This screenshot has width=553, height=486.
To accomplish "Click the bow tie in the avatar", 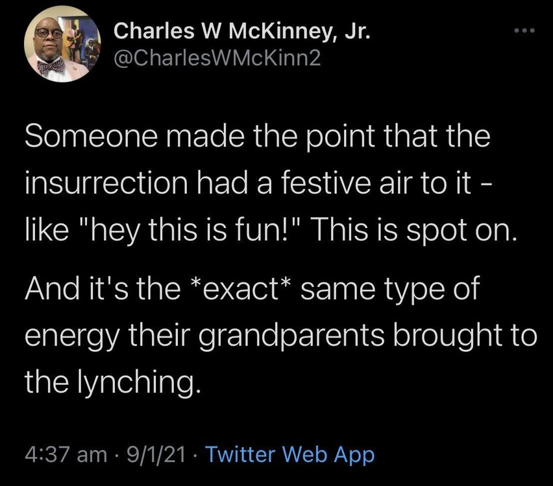I will pos(51,66).
